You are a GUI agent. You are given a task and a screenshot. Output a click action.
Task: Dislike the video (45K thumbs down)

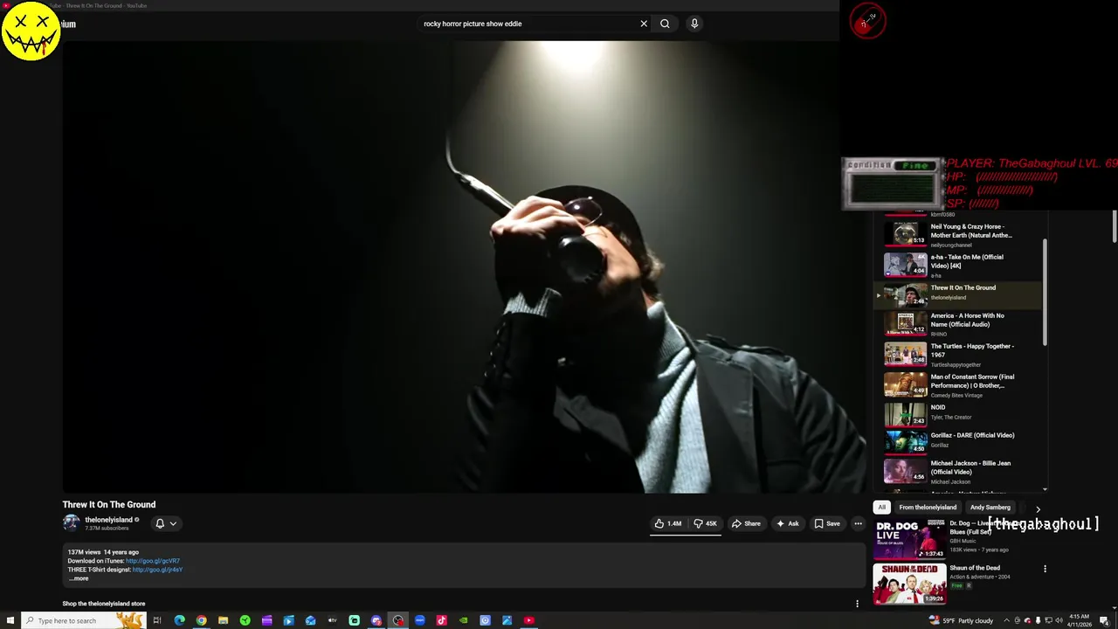705,523
